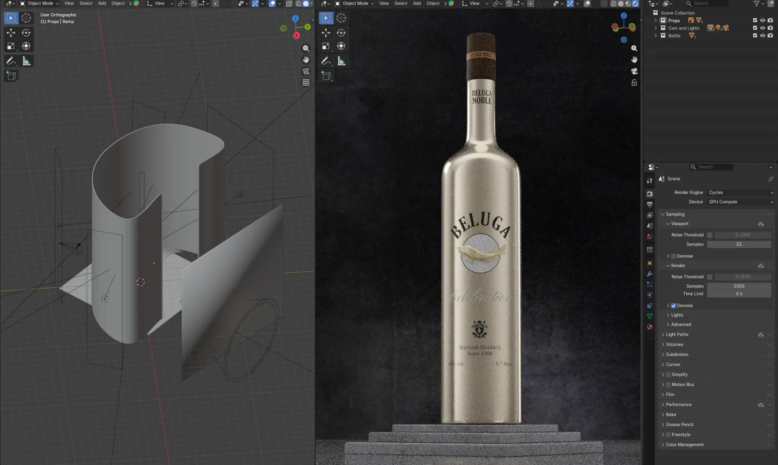The image size is (778, 465).
Task: Disable Render Denoise checkbox
Action: pos(674,306)
